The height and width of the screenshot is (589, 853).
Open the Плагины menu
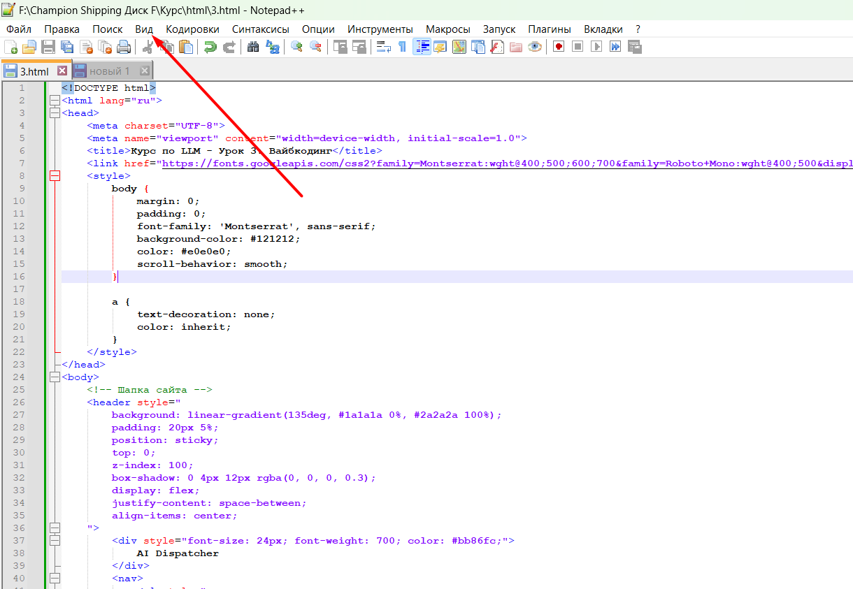click(x=550, y=29)
